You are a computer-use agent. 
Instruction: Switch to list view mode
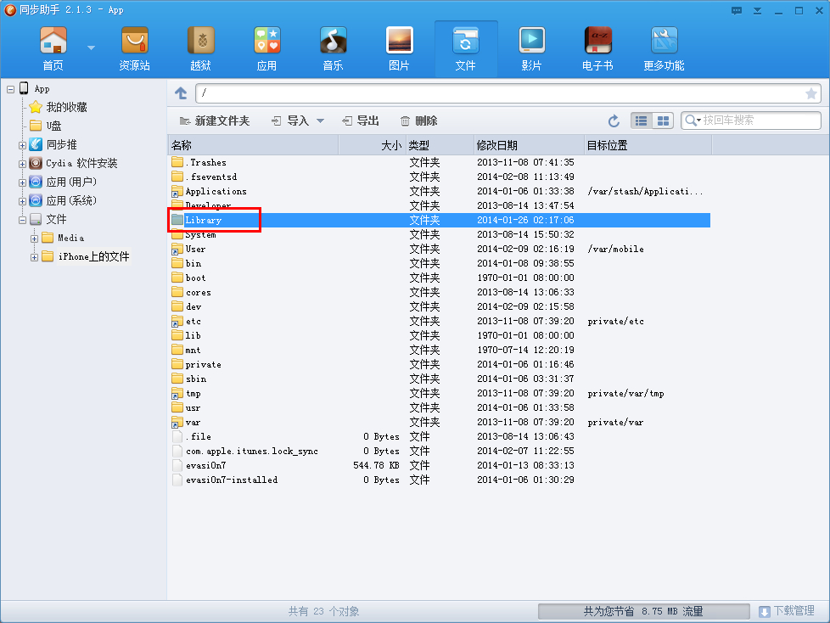click(x=641, y=121)
